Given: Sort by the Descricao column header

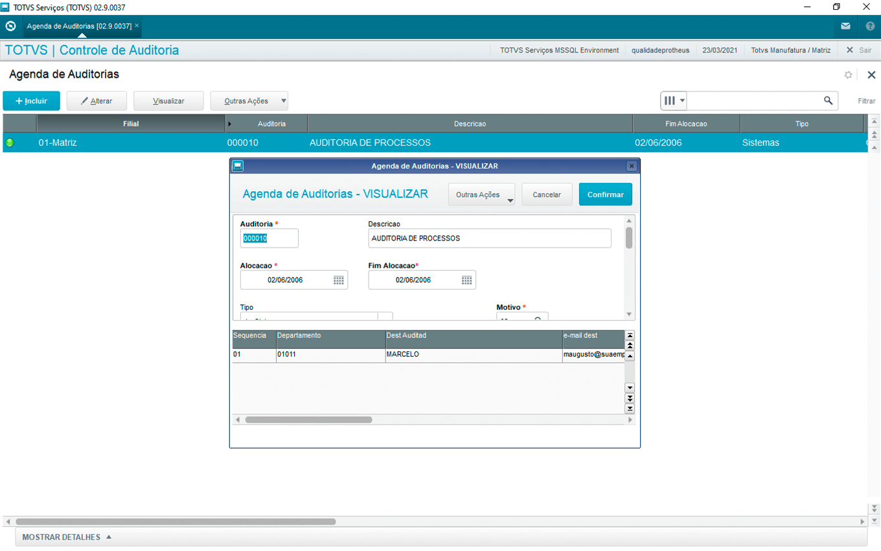Looking at the screenshot, I should [x=470, y=124].
